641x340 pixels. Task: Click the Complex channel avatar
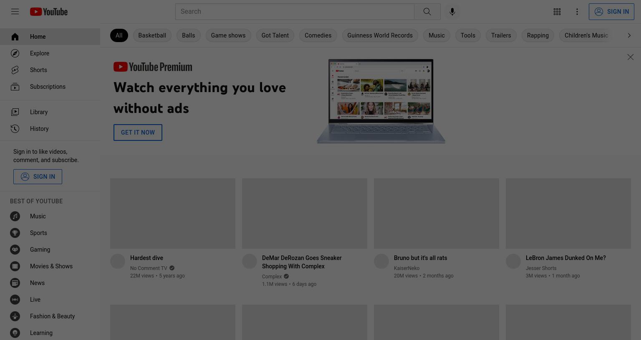pyautogui.click(x=250, y=261)
